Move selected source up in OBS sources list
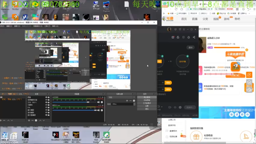The image size is (256, 144). click(40, 120)
